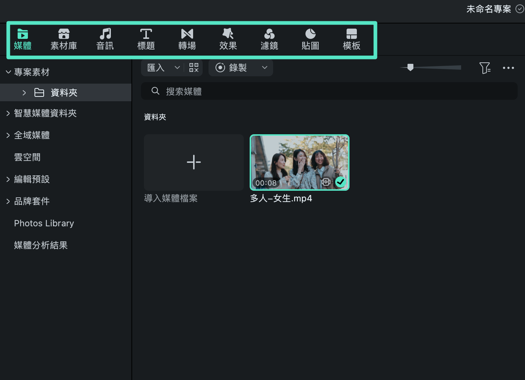Open the 效果 effects tab

pos(228,40)
